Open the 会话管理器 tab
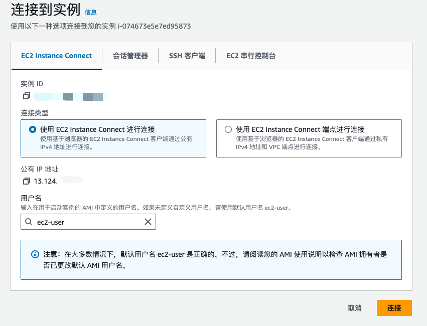This screenshot has width=427, height=326. pos(130,56)
